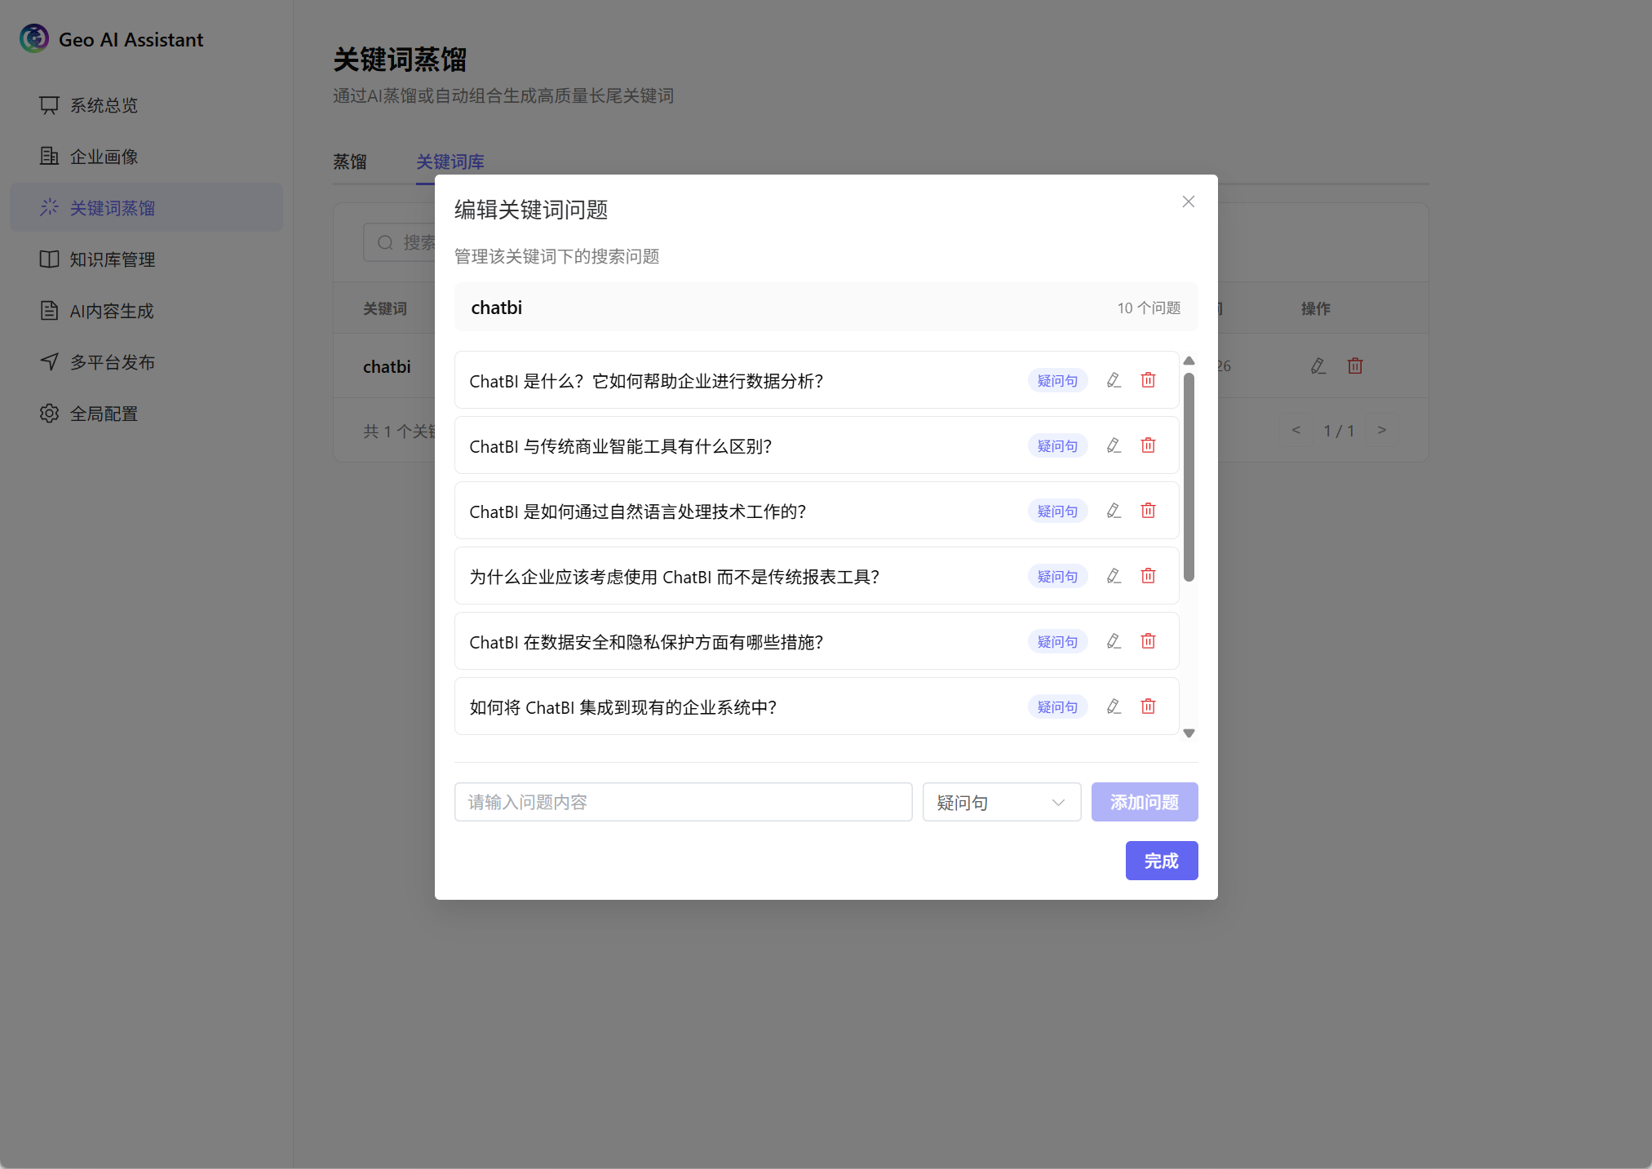Click the keyword search box behind the dialog
Screen dimensions: 1652x1169
400,242
